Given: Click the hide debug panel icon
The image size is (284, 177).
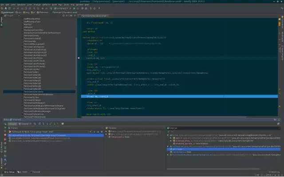Looking at the screenshot, I should [x=279, y=120].
